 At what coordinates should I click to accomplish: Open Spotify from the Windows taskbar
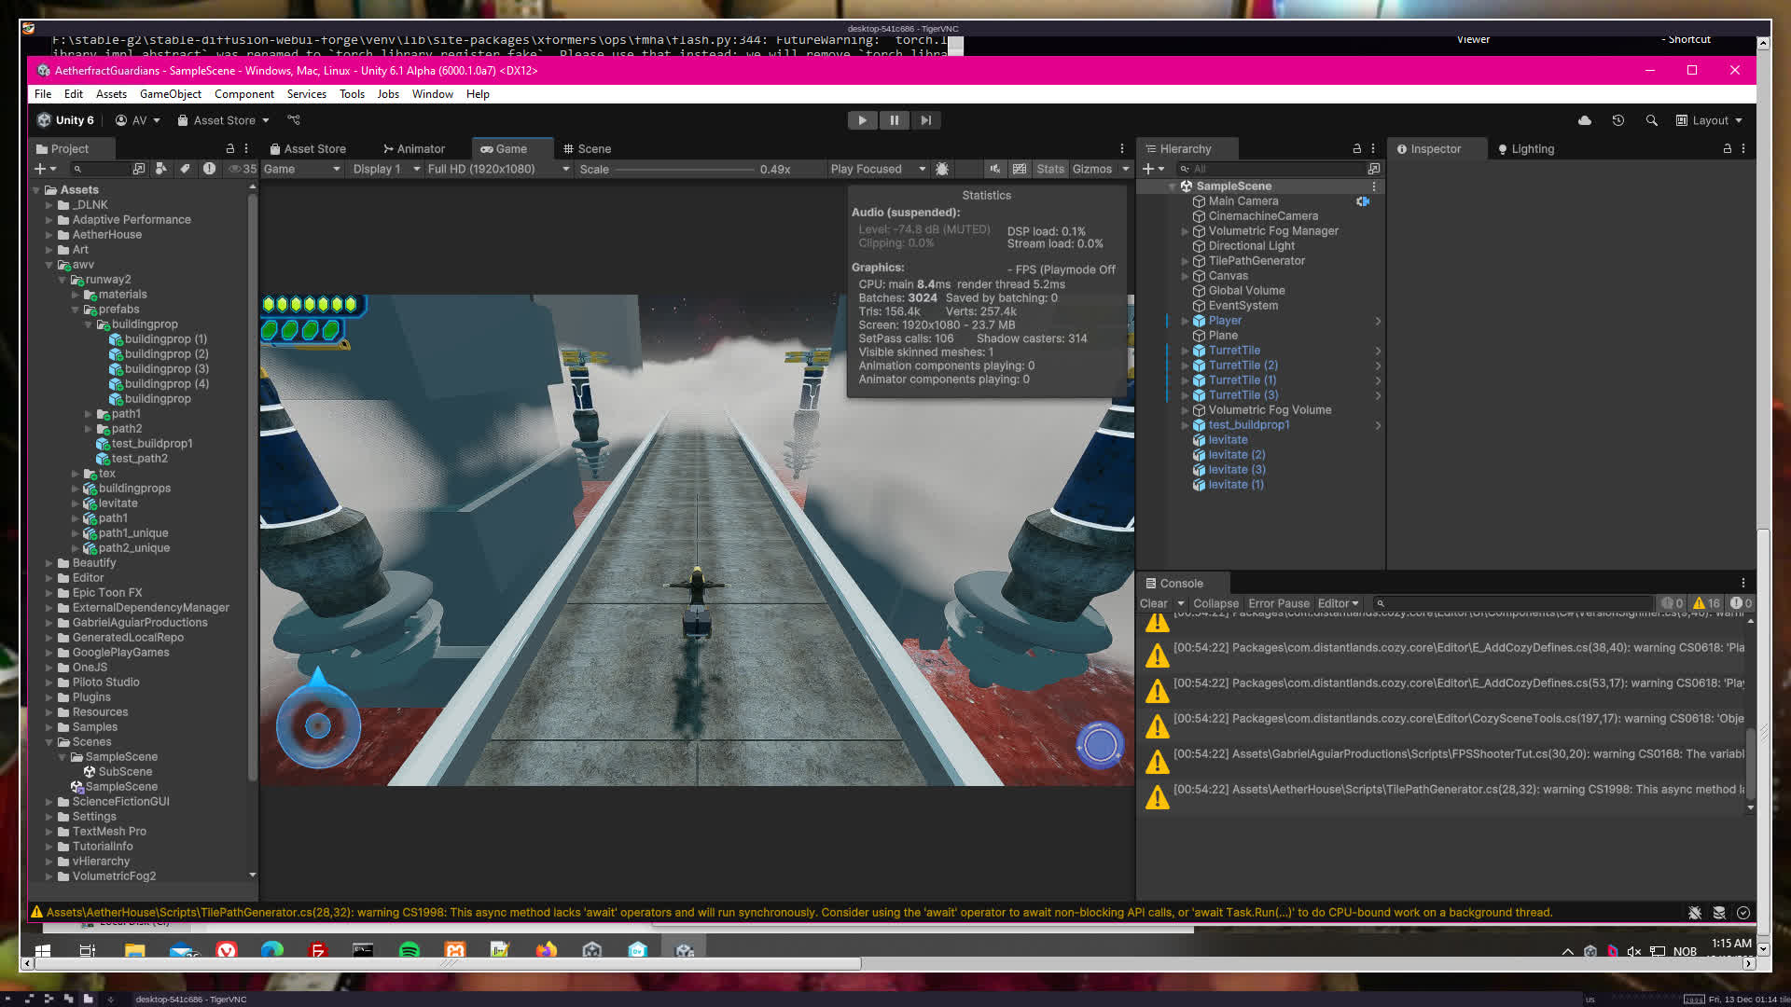click(409, 950)
